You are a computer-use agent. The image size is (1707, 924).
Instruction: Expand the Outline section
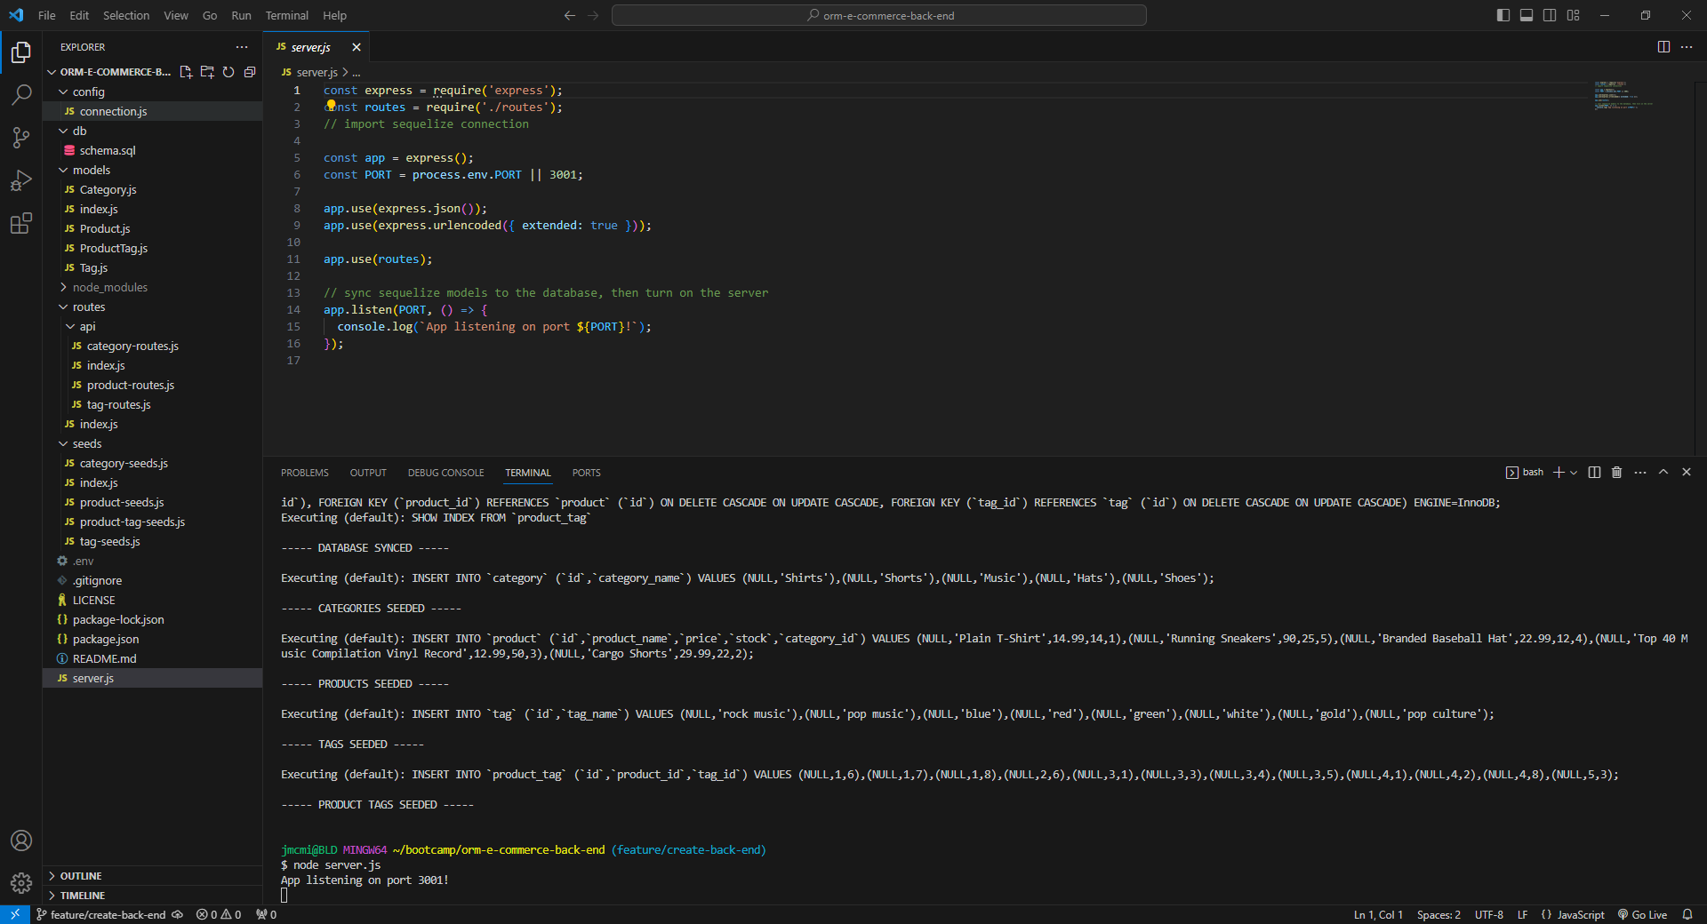point(152,876)
